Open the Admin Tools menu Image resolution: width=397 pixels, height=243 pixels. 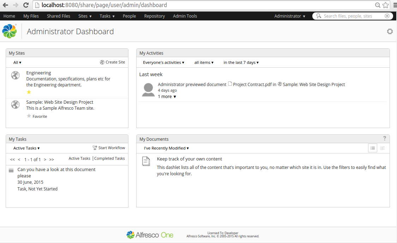(185, 16)
